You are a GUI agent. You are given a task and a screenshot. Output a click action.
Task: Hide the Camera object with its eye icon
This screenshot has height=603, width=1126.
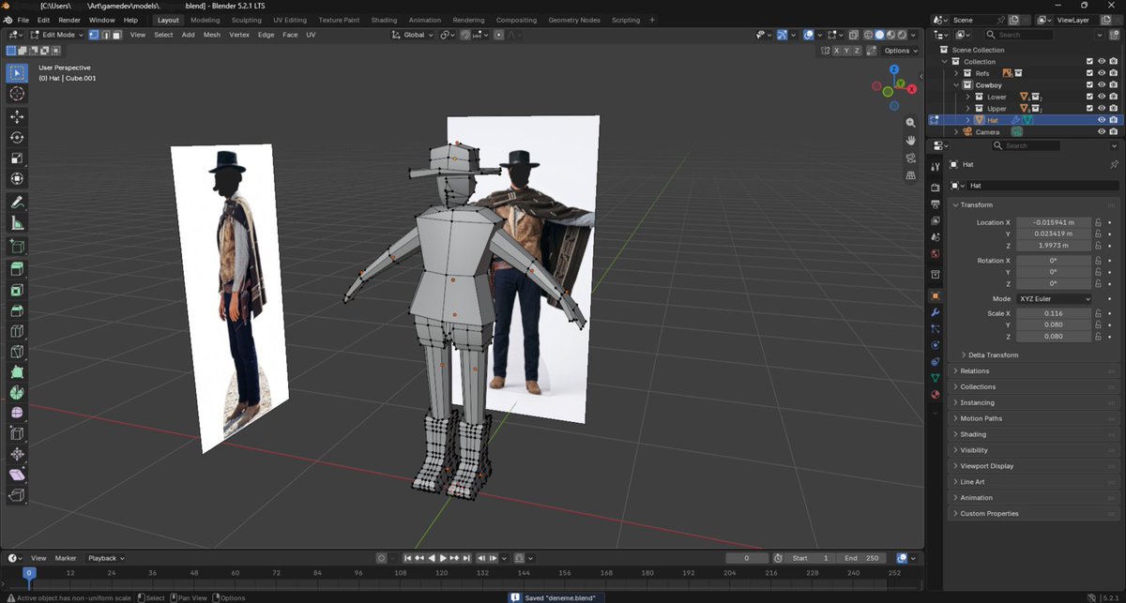click(x=1102, y=132)
